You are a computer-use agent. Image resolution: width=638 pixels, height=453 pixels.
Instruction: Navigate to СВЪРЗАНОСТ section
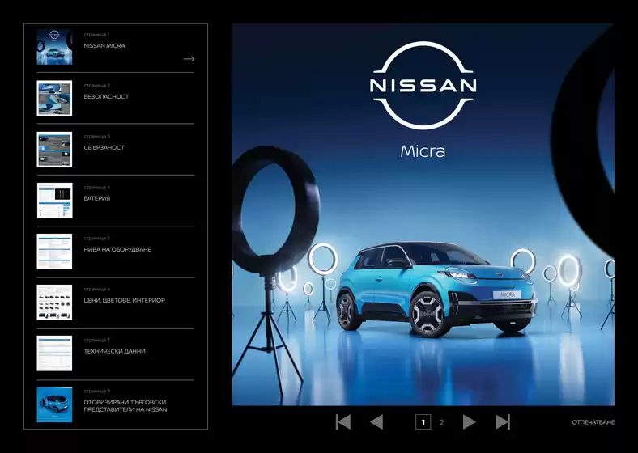(104, 148)
